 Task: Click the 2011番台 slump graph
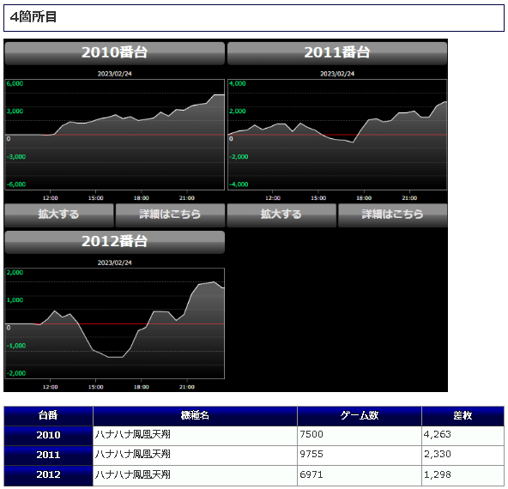point(337,135)
